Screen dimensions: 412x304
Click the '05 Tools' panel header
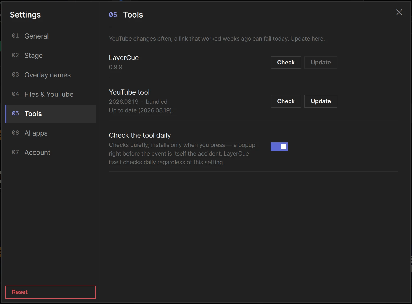[126, 15]
